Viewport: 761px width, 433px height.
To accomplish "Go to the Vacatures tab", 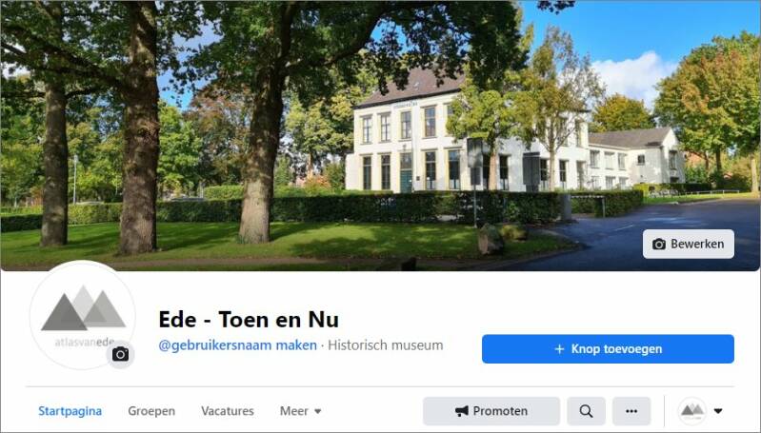I will pyautogui.click(x=227, y=411).
